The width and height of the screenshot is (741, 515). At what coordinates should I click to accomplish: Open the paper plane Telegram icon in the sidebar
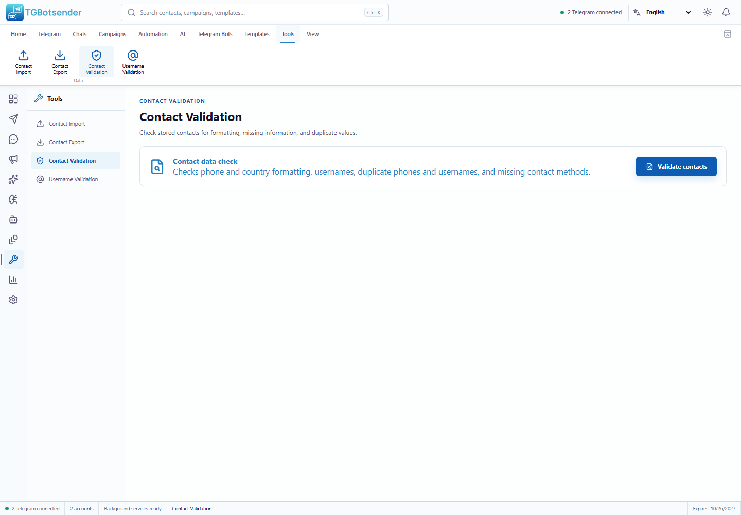[13, 119]
